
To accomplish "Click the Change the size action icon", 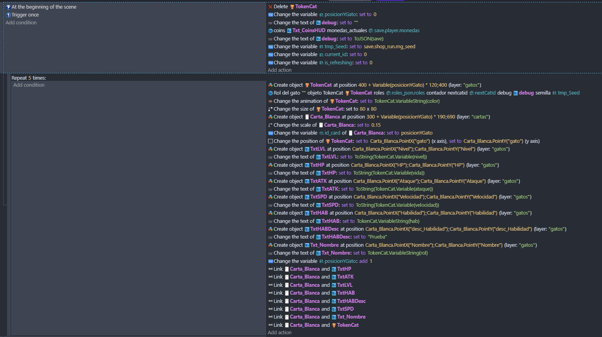I will pos(270,109).
